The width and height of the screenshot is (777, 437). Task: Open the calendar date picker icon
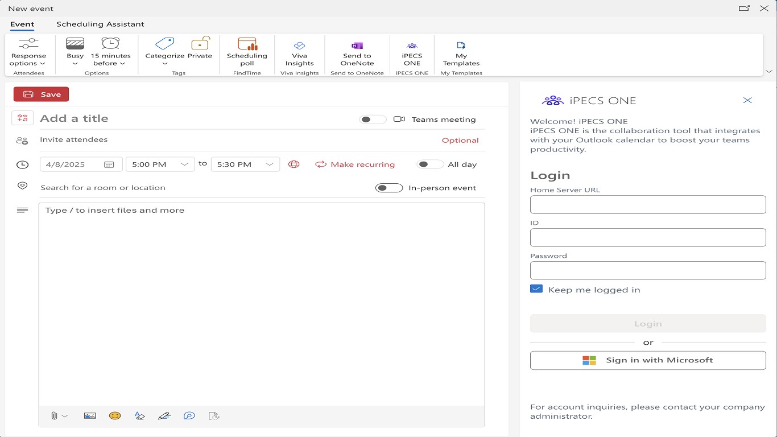coord(109,164)
